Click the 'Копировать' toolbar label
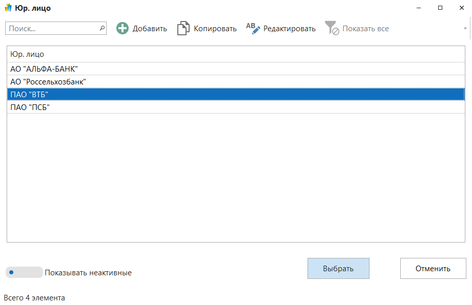This screenshot has height=305, width=472. click(215, 29)
